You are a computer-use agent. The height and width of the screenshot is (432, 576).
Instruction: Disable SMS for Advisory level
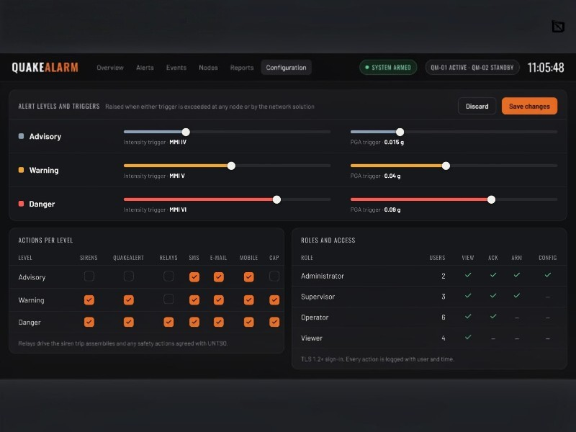click(194, 277)
